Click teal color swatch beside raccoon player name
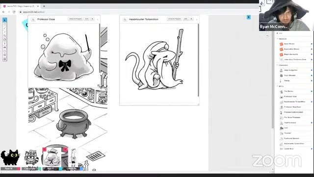Viewport: 314px width, 177px height. [39, 169]
